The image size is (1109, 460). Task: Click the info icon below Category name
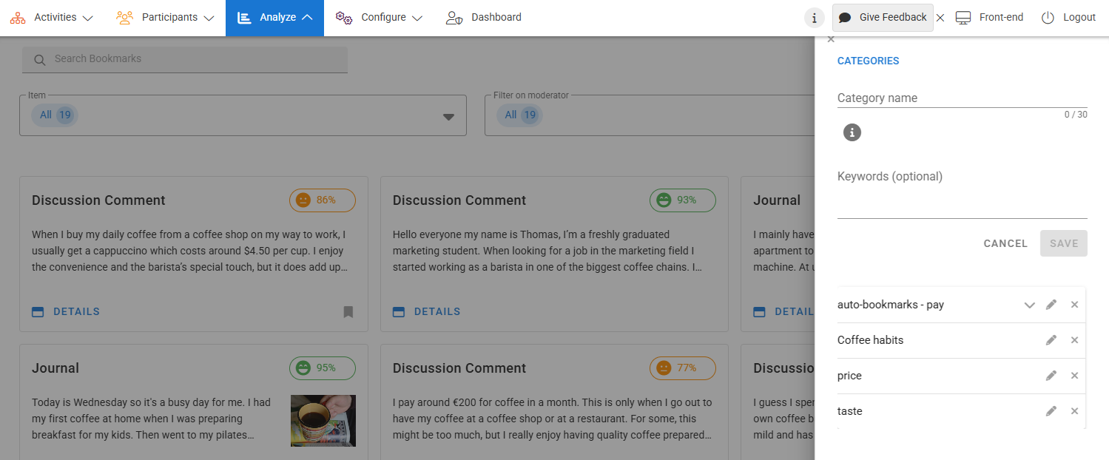coord(852,132)
